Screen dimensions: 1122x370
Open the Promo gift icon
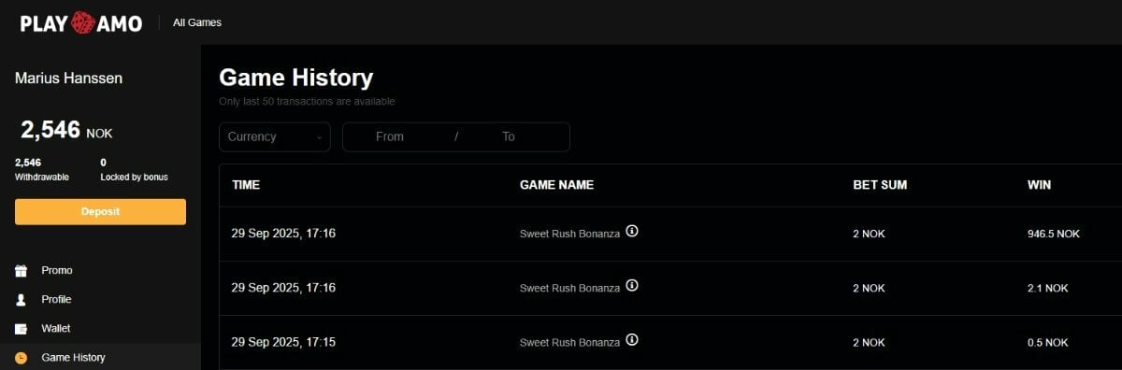[21, 271]
